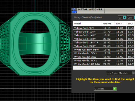
Task: Click the SPG column header
Action: click(x=130, y=24)
